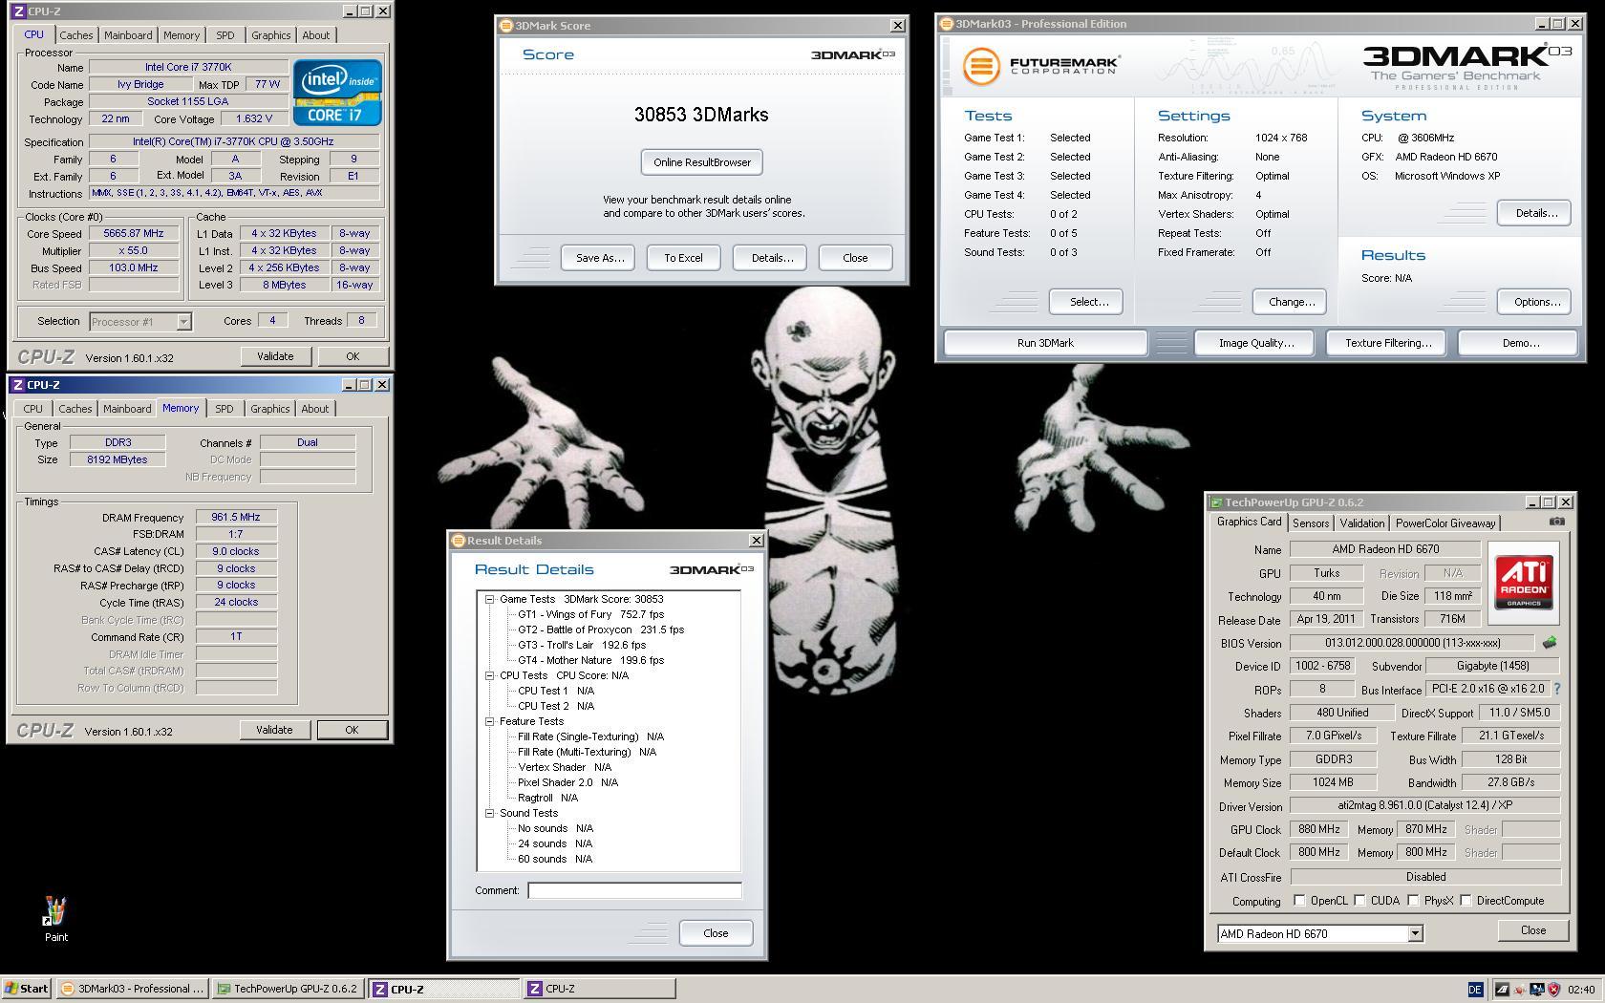Click the Result Details window title icon

tap(459, 541)
